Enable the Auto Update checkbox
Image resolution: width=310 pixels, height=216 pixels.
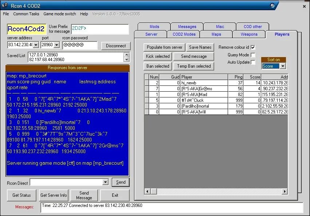(x=253, y=62)
